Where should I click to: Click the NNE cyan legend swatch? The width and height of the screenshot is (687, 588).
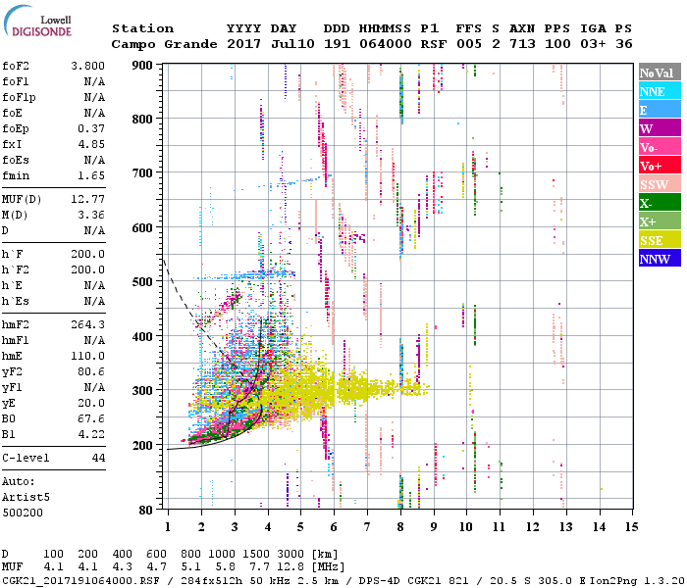(x=660, y=91)
